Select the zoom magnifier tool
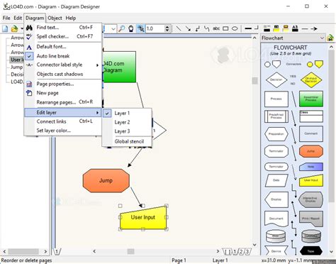 point(122,28)
